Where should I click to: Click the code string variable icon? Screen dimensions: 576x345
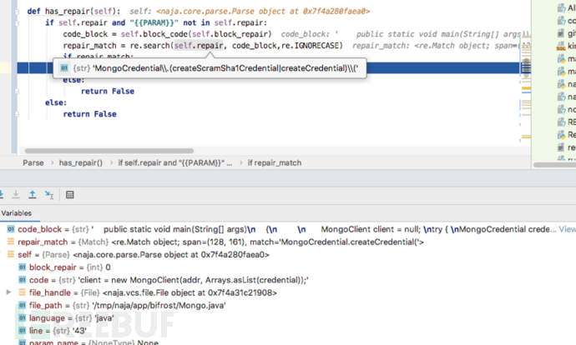tap(23, 280)
